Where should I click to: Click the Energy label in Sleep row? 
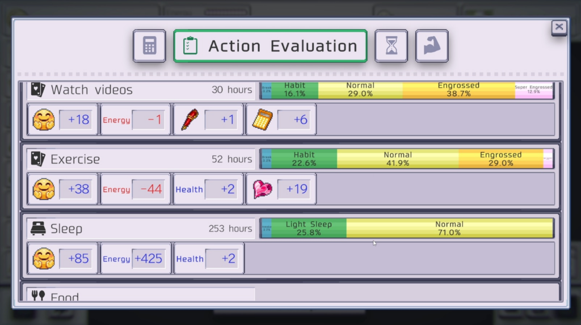pyautogui.click(x=116, y=259)
